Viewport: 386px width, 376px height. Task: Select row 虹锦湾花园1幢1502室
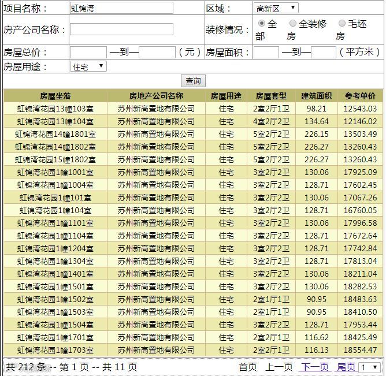[x=193, y=299]
